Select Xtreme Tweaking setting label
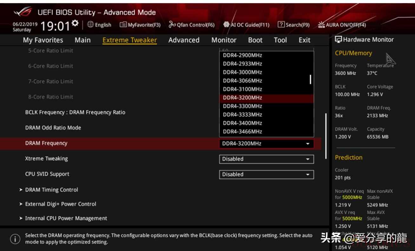Image resolution: width=415 pixels, height=251 pixels. coord(46,159)
